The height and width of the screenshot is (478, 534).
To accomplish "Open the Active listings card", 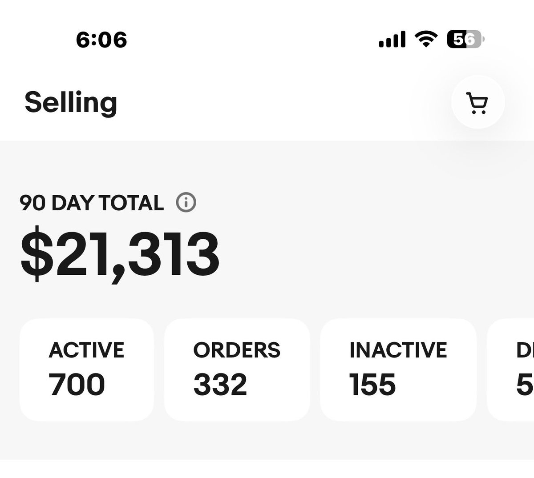I will pyautogui.click(x=87, y=370).
